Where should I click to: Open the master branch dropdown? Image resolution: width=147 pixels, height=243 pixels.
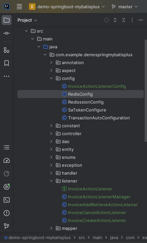(125, 7)
